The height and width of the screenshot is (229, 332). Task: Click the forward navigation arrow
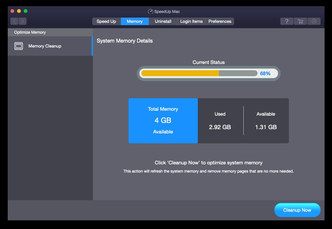point(23,21)
